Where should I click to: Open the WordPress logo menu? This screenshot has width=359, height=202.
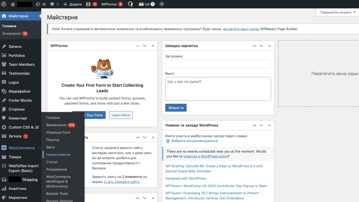click(4, 4)
